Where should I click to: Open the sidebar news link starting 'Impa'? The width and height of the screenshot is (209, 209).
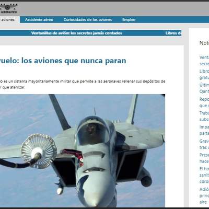coord(204,130)
